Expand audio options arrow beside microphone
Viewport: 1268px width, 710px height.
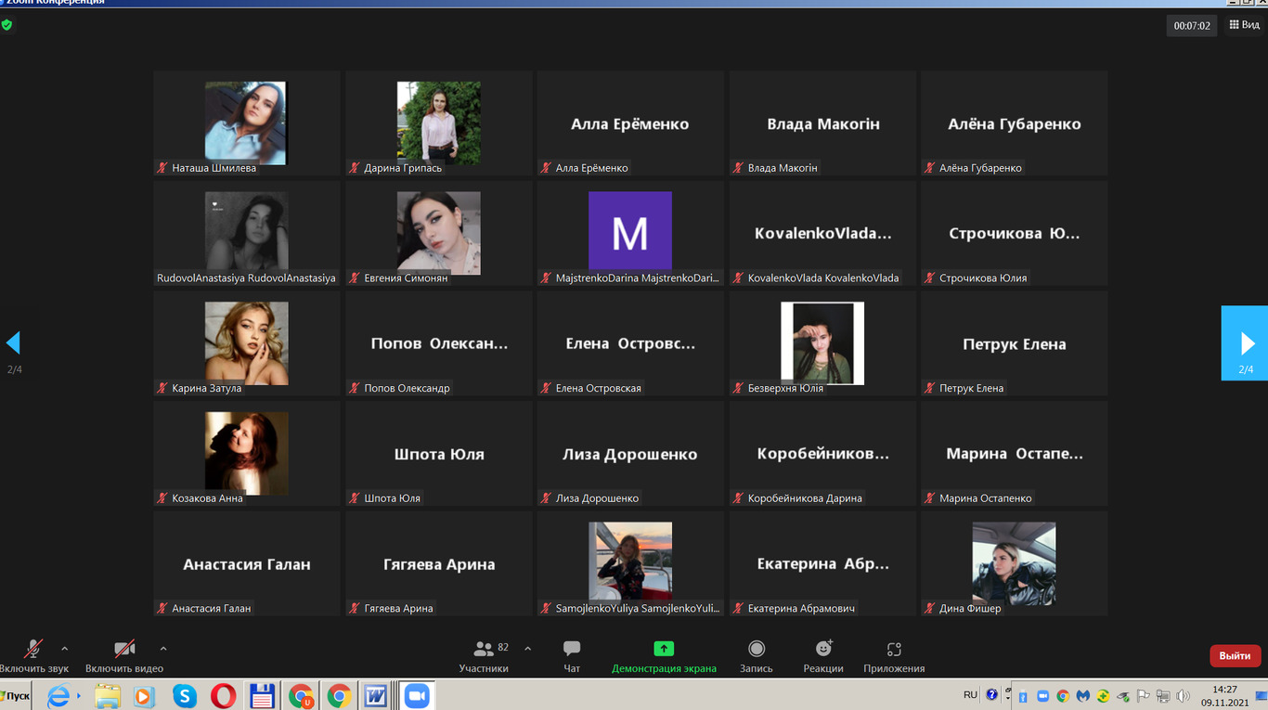coord(64,649)
